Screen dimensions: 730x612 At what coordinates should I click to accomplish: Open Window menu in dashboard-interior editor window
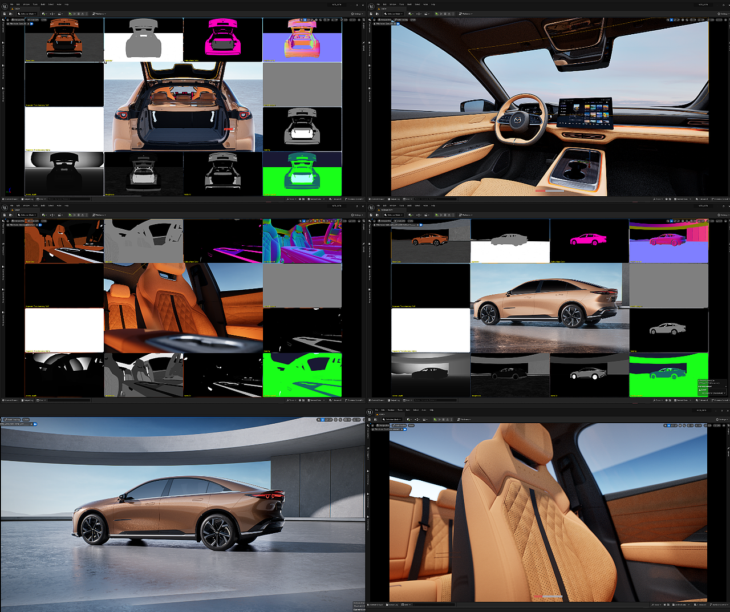point(393,5)
